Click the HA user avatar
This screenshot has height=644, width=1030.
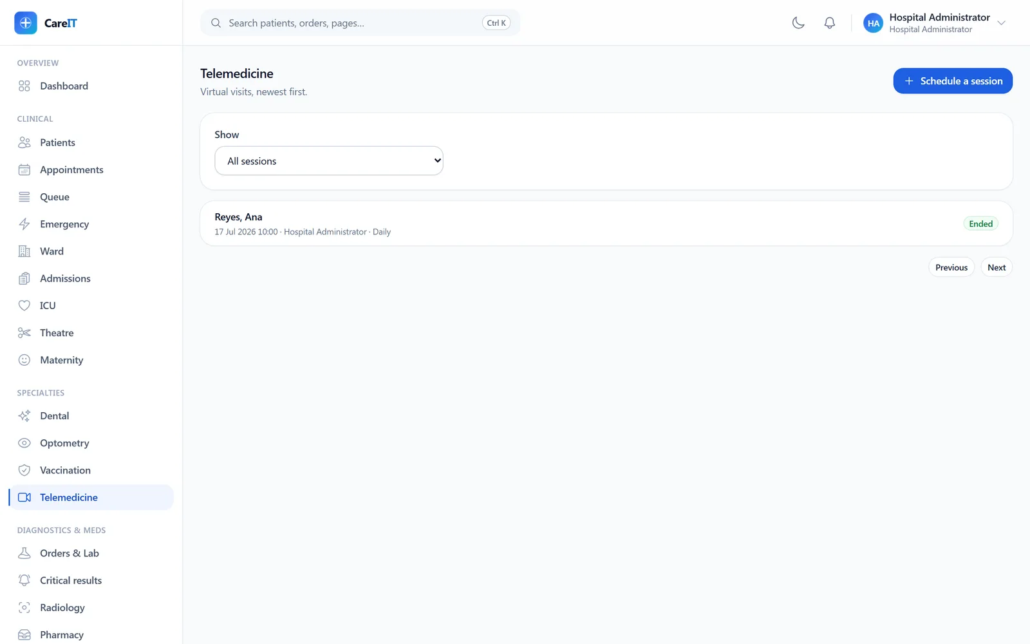click(x=873, y=23)
